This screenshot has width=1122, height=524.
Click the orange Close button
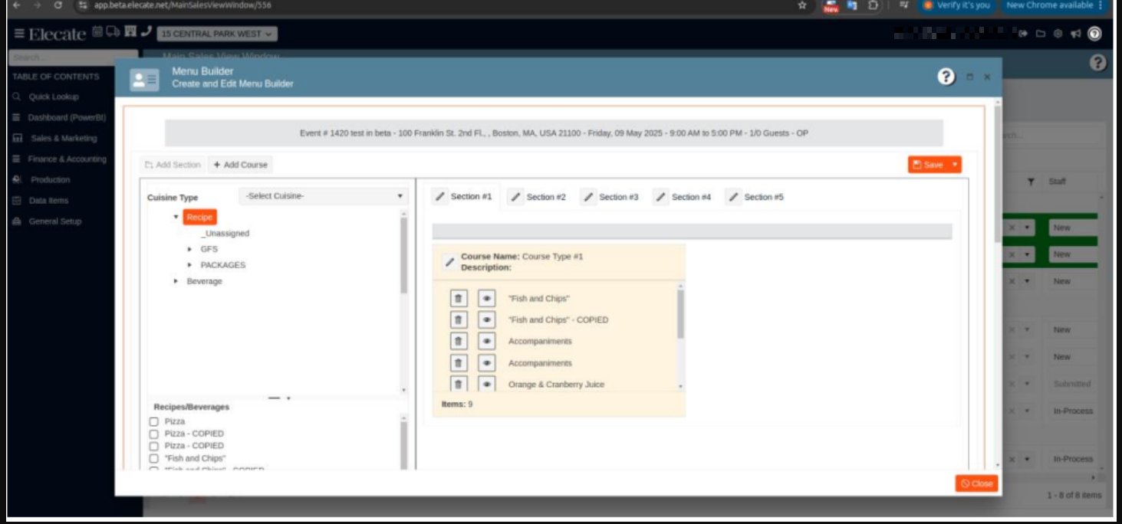coord(976,483)
